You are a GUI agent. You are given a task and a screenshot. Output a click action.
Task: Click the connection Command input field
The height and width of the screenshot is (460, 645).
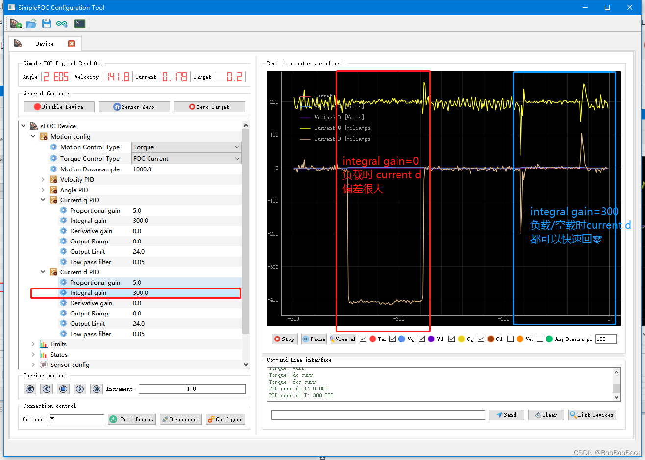click(77, 419)
